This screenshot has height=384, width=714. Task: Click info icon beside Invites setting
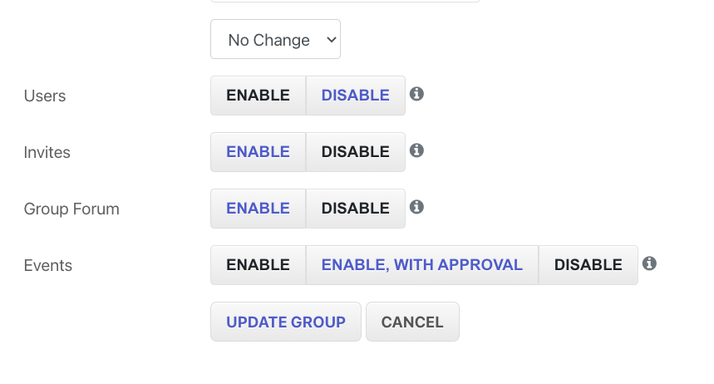[416, 150]
